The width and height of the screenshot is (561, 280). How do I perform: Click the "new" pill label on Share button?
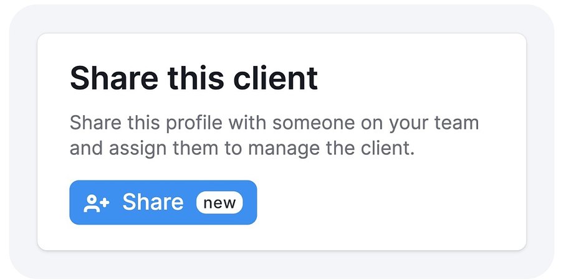click(x=219, y=203)
